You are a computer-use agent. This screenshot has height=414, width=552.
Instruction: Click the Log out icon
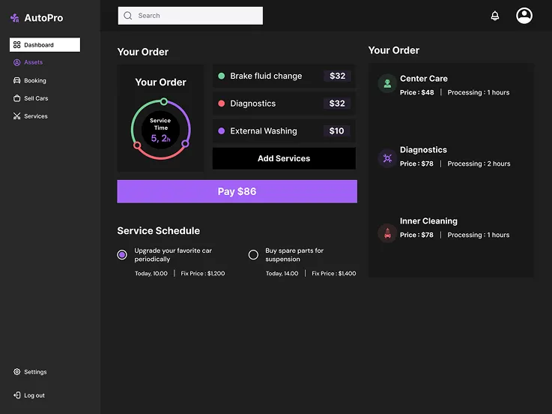tap(17, 395)
